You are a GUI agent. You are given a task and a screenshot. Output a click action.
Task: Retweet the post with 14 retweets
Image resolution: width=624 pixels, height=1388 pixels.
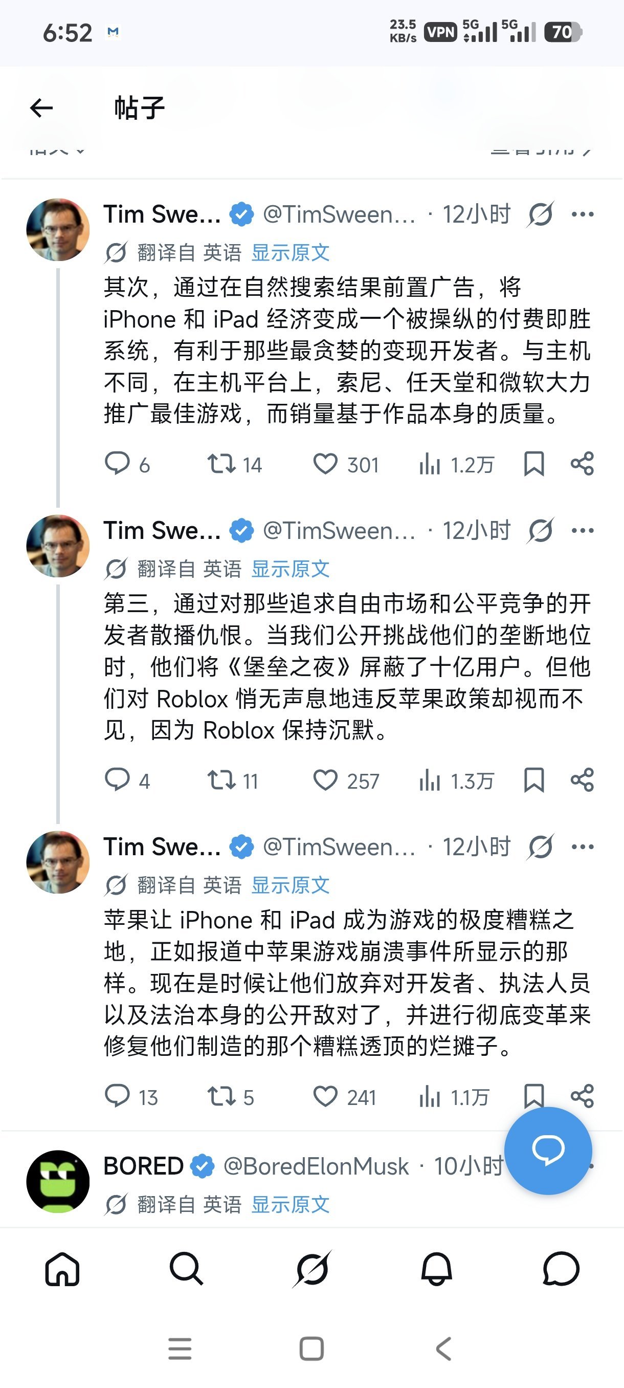coord(221,464)
